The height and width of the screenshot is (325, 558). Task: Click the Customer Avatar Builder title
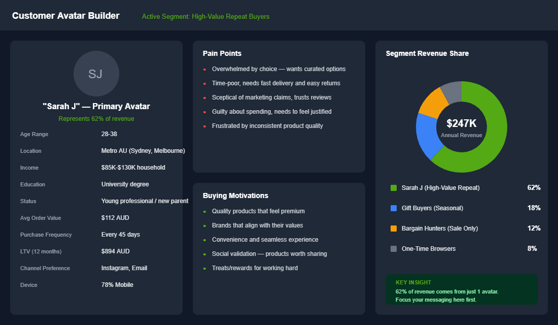click(66, 15)
